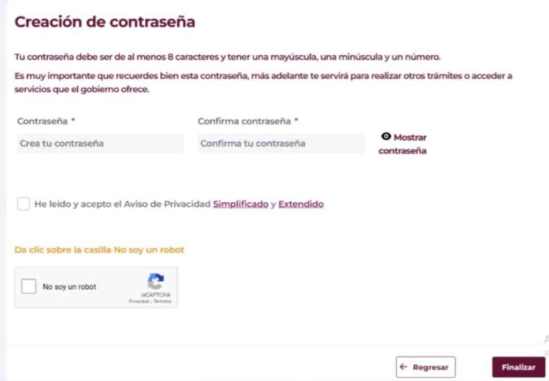Check the Aviso de Privacidad acceptance checkbox
Screen dimensions: 549x381
click(24, 204)
